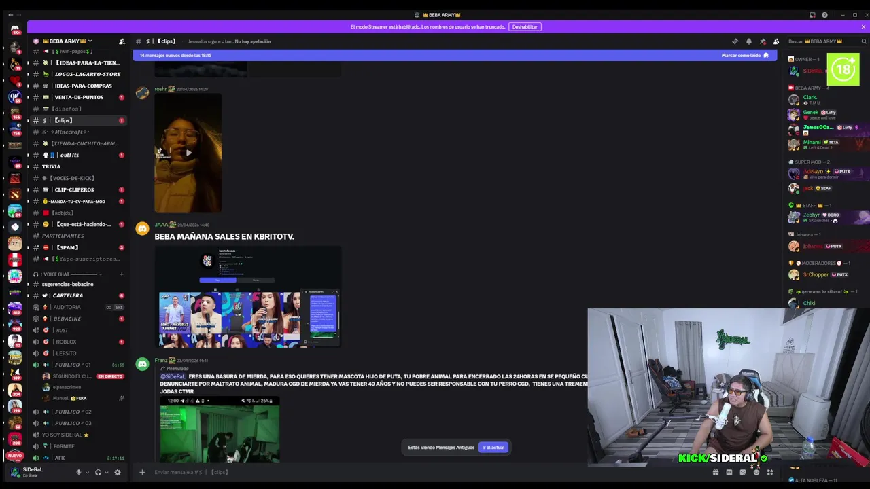This screenshot has width=870, height=489.
Task: Open Clark. in member list
Action: [810, 97]
